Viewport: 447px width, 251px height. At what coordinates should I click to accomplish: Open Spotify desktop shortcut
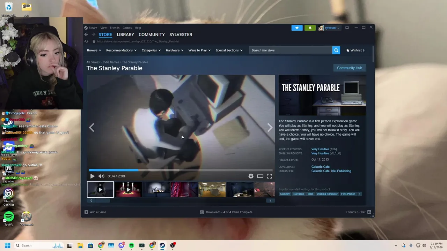tap(9, 219)
